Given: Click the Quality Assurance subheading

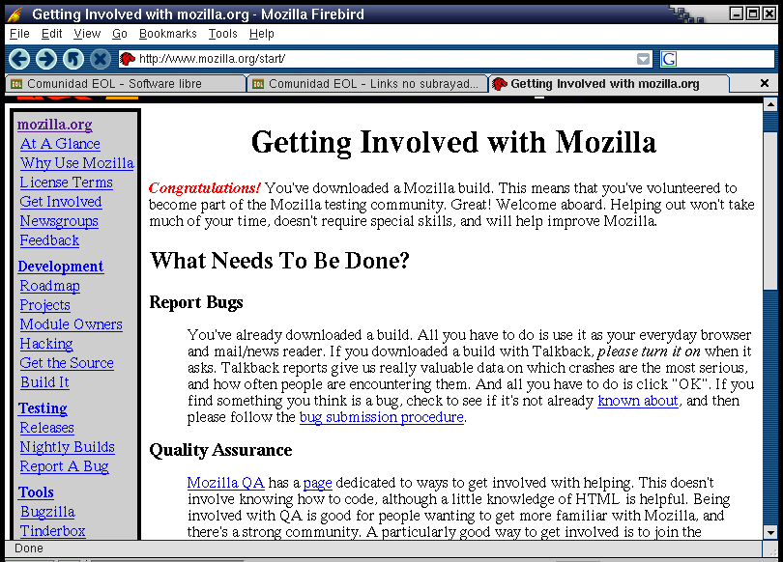Looking at the screenshot, I should (220, 451).
